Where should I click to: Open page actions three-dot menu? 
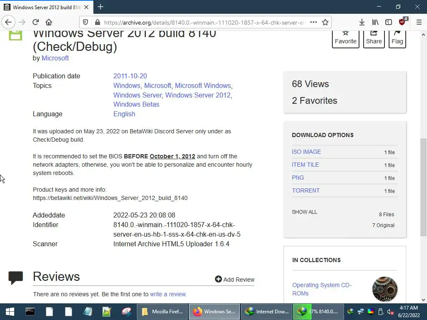pyautogui.click(x=314, y=22)
